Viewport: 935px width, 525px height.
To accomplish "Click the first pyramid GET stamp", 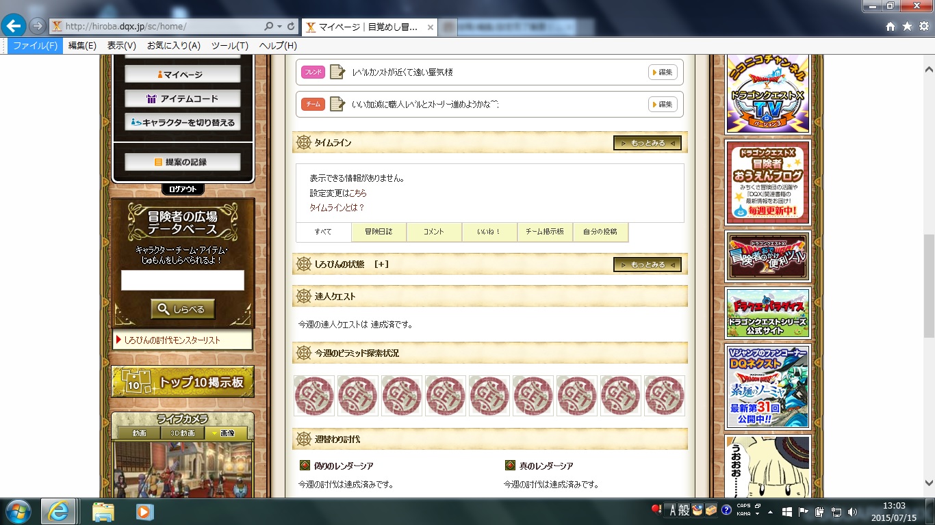I will pyautogui.click(x=314, y=396).
